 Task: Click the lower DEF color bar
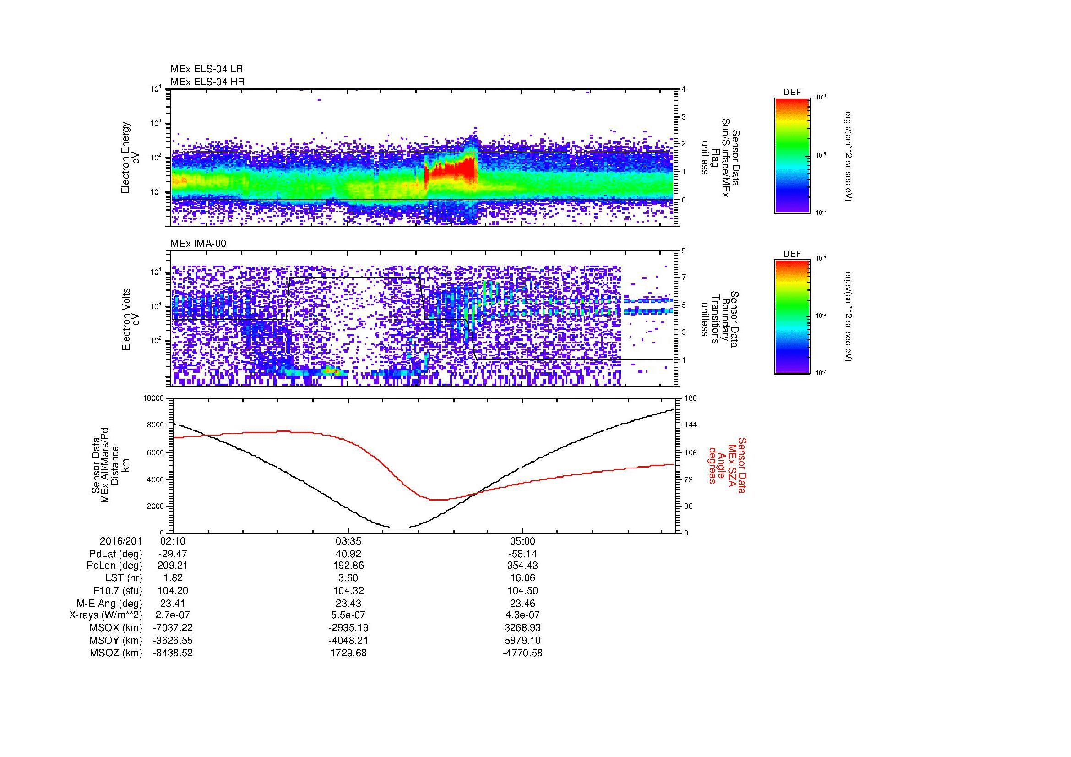click(792, 317)
